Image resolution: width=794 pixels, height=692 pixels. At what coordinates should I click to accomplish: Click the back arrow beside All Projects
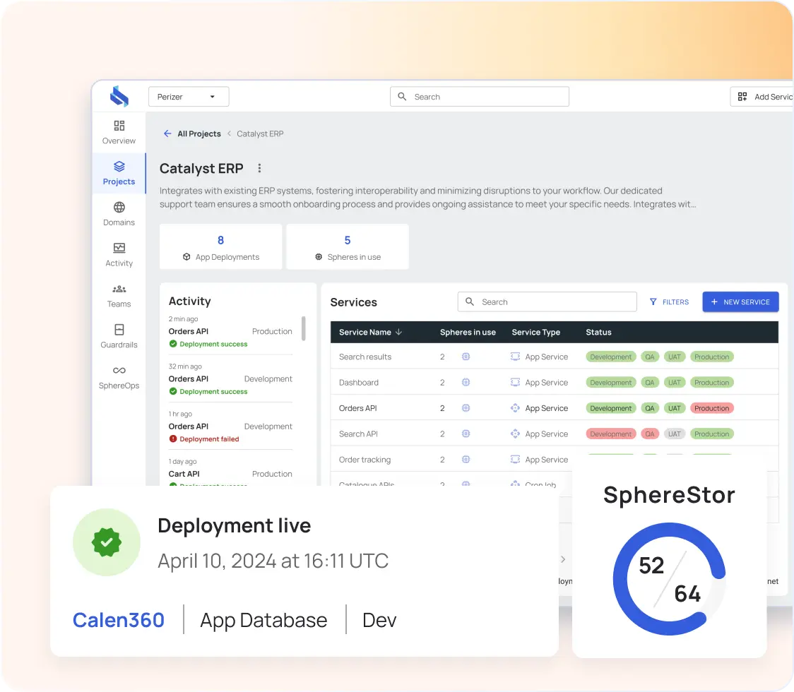(167, 133)
